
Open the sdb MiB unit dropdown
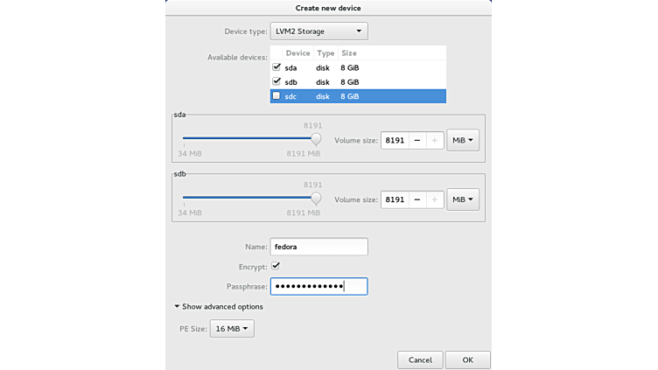463,199
